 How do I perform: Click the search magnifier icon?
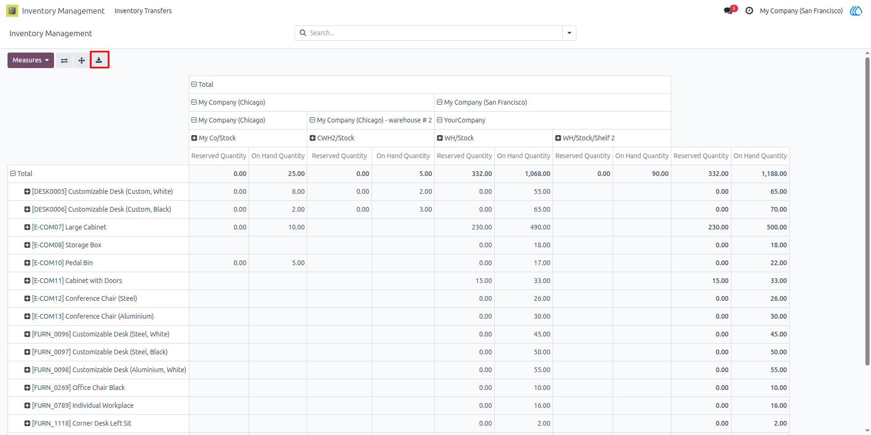pyautogui.click(x=303, y=33)
